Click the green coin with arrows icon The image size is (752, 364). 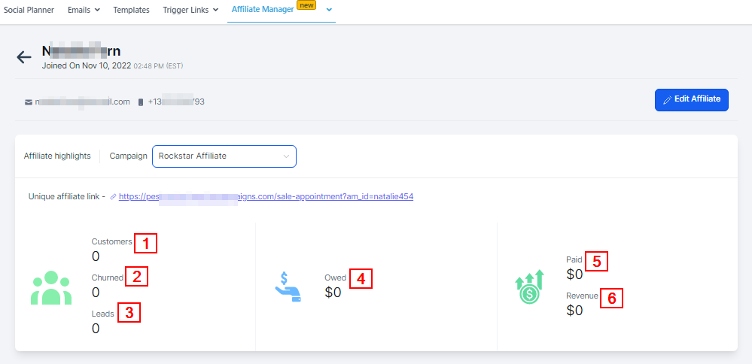click(x=529, y=287)
